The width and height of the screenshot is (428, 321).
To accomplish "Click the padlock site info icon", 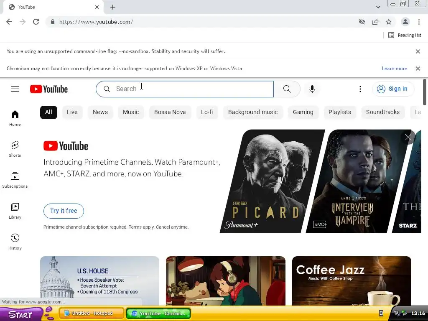I will tap(53, 22).
